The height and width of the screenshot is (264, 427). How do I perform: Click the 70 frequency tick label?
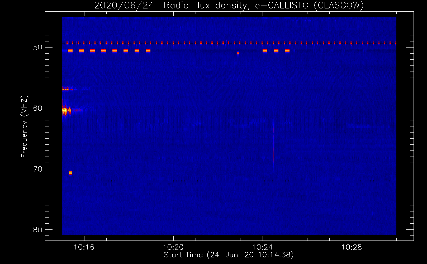click(x=38, y=169)
